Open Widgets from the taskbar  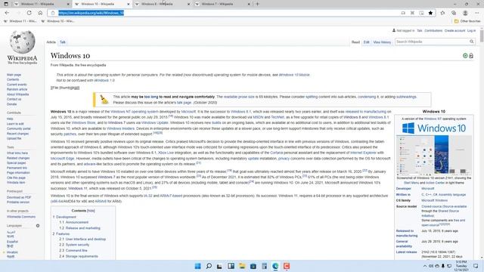pyautogui.click(x=231, y=266)
